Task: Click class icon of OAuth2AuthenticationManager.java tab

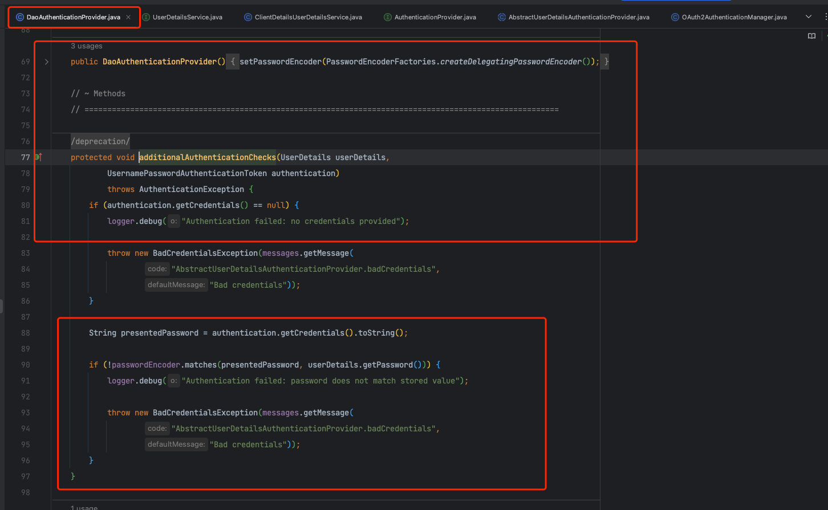Action: click(675, 17)
